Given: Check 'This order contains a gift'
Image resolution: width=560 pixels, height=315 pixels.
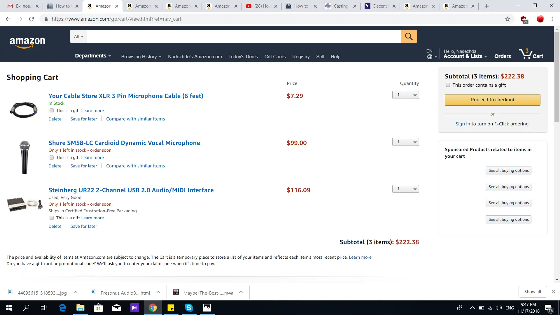Looking at the screenshot, I should (x=448, y=85).
